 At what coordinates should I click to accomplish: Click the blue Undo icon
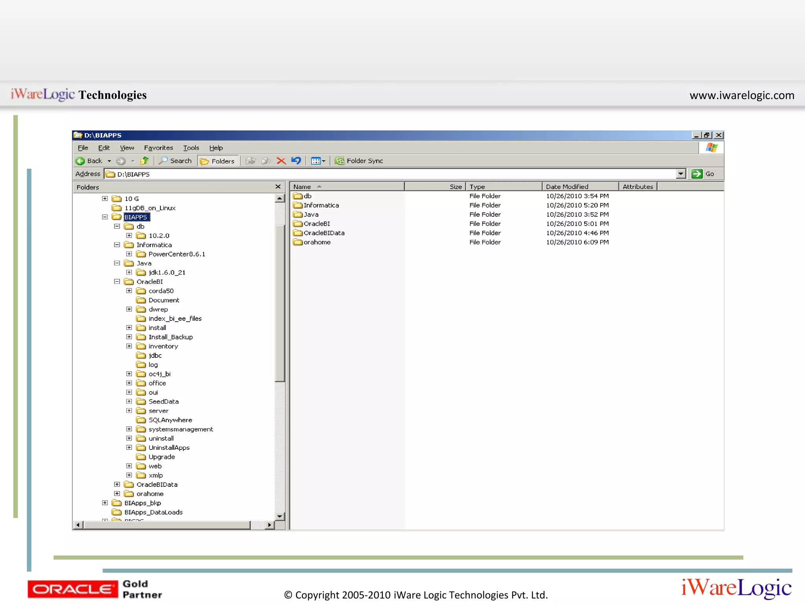[x=296, y=160]
